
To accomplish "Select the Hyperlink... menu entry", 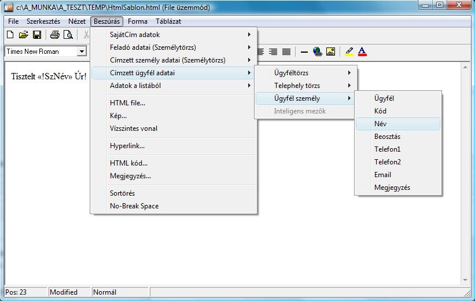I will (174, 146).
